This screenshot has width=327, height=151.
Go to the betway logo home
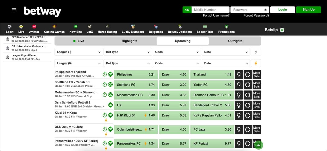[x=43, y=11]
